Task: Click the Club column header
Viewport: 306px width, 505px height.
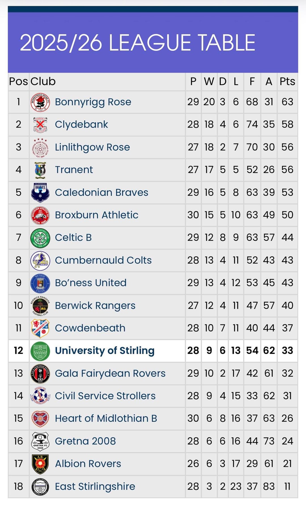Action: pos(43,82)
